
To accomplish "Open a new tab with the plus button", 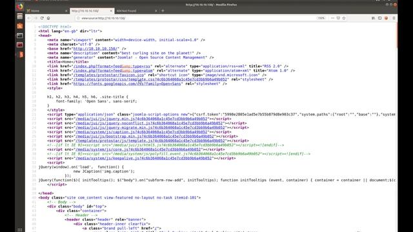I will point(163,11).
